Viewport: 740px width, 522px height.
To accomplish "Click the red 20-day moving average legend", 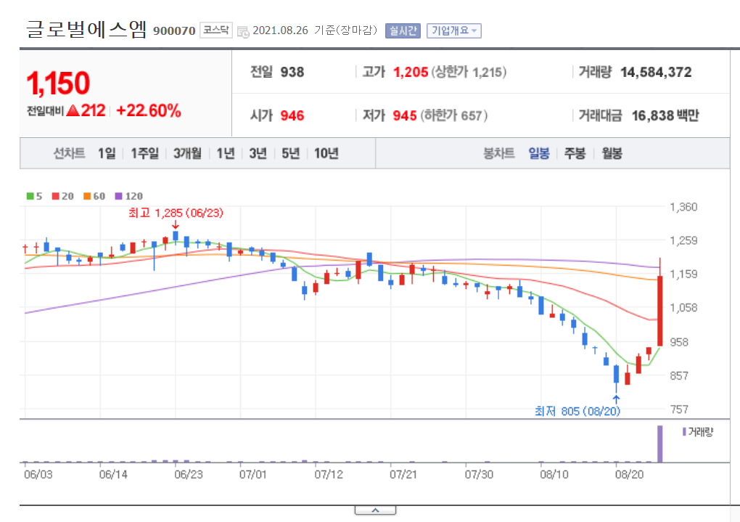I will coord(63,196).
